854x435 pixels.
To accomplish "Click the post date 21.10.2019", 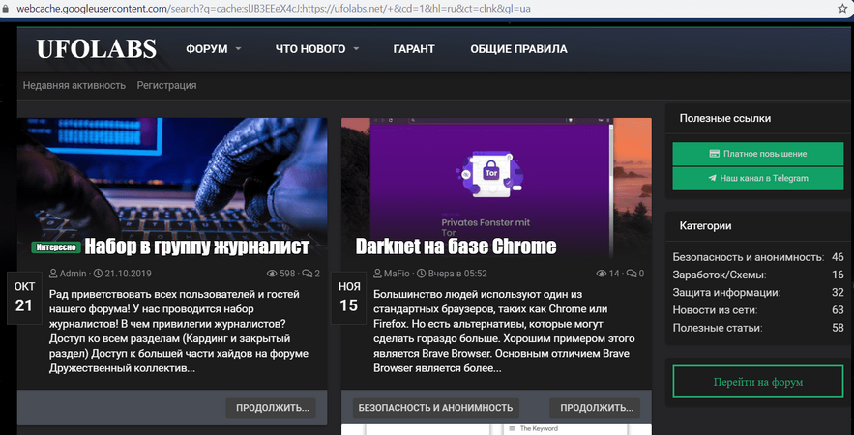I will coord(128,274).
